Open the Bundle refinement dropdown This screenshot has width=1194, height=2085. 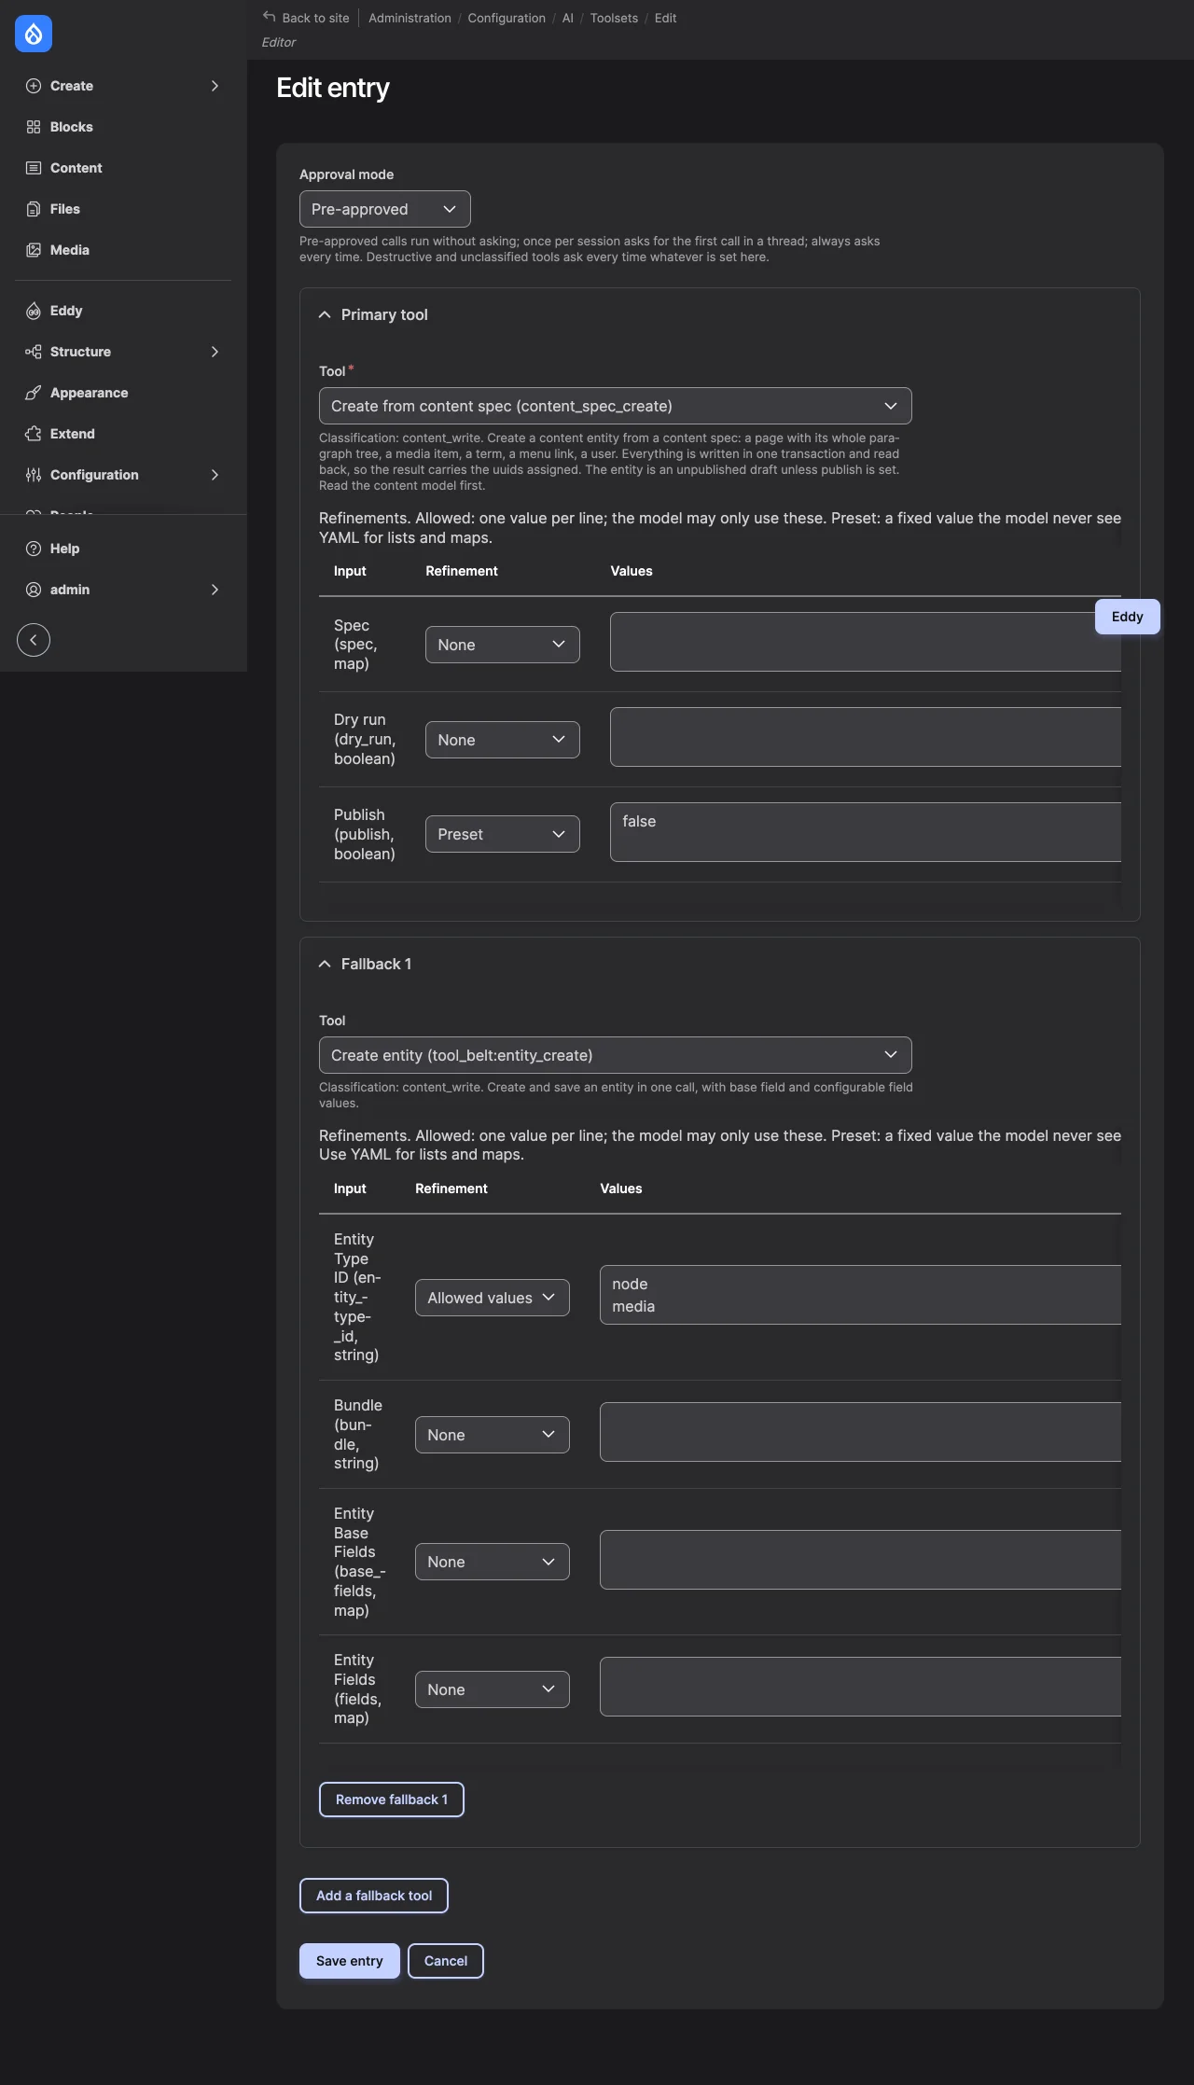[x=492, y=1435]
